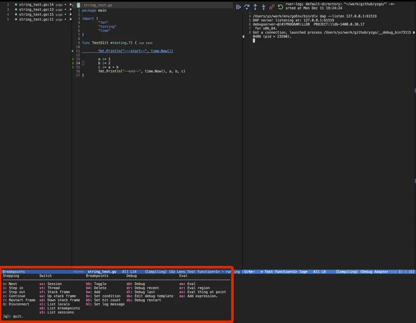416x323 pixels.
Task: Click the "run test" code lens link
Action: (145, 43)
